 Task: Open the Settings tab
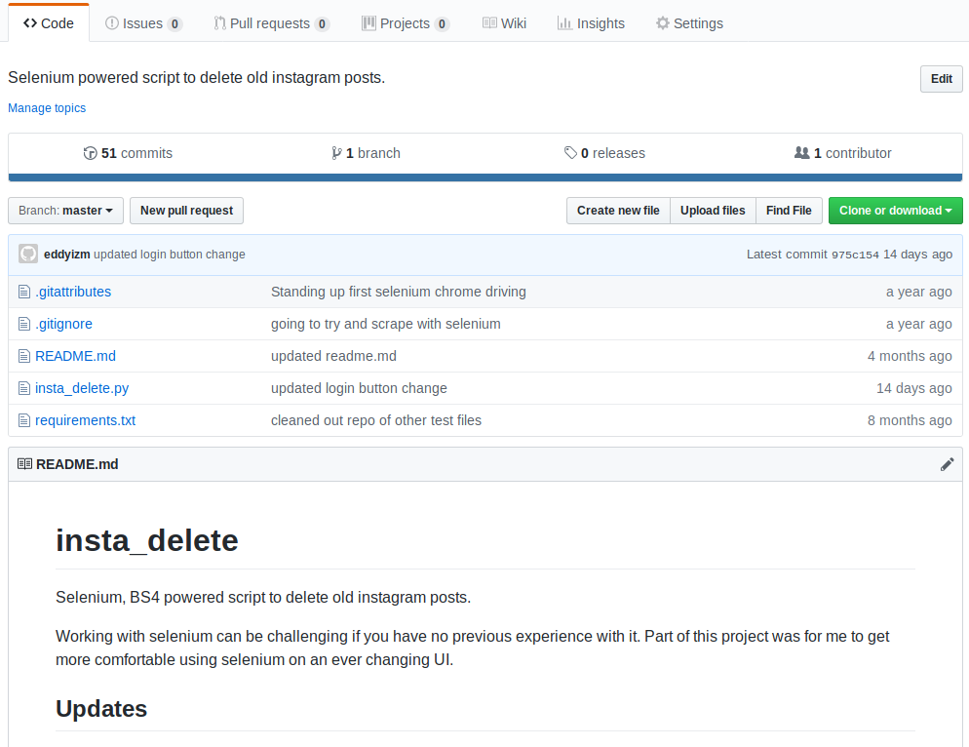689,23
